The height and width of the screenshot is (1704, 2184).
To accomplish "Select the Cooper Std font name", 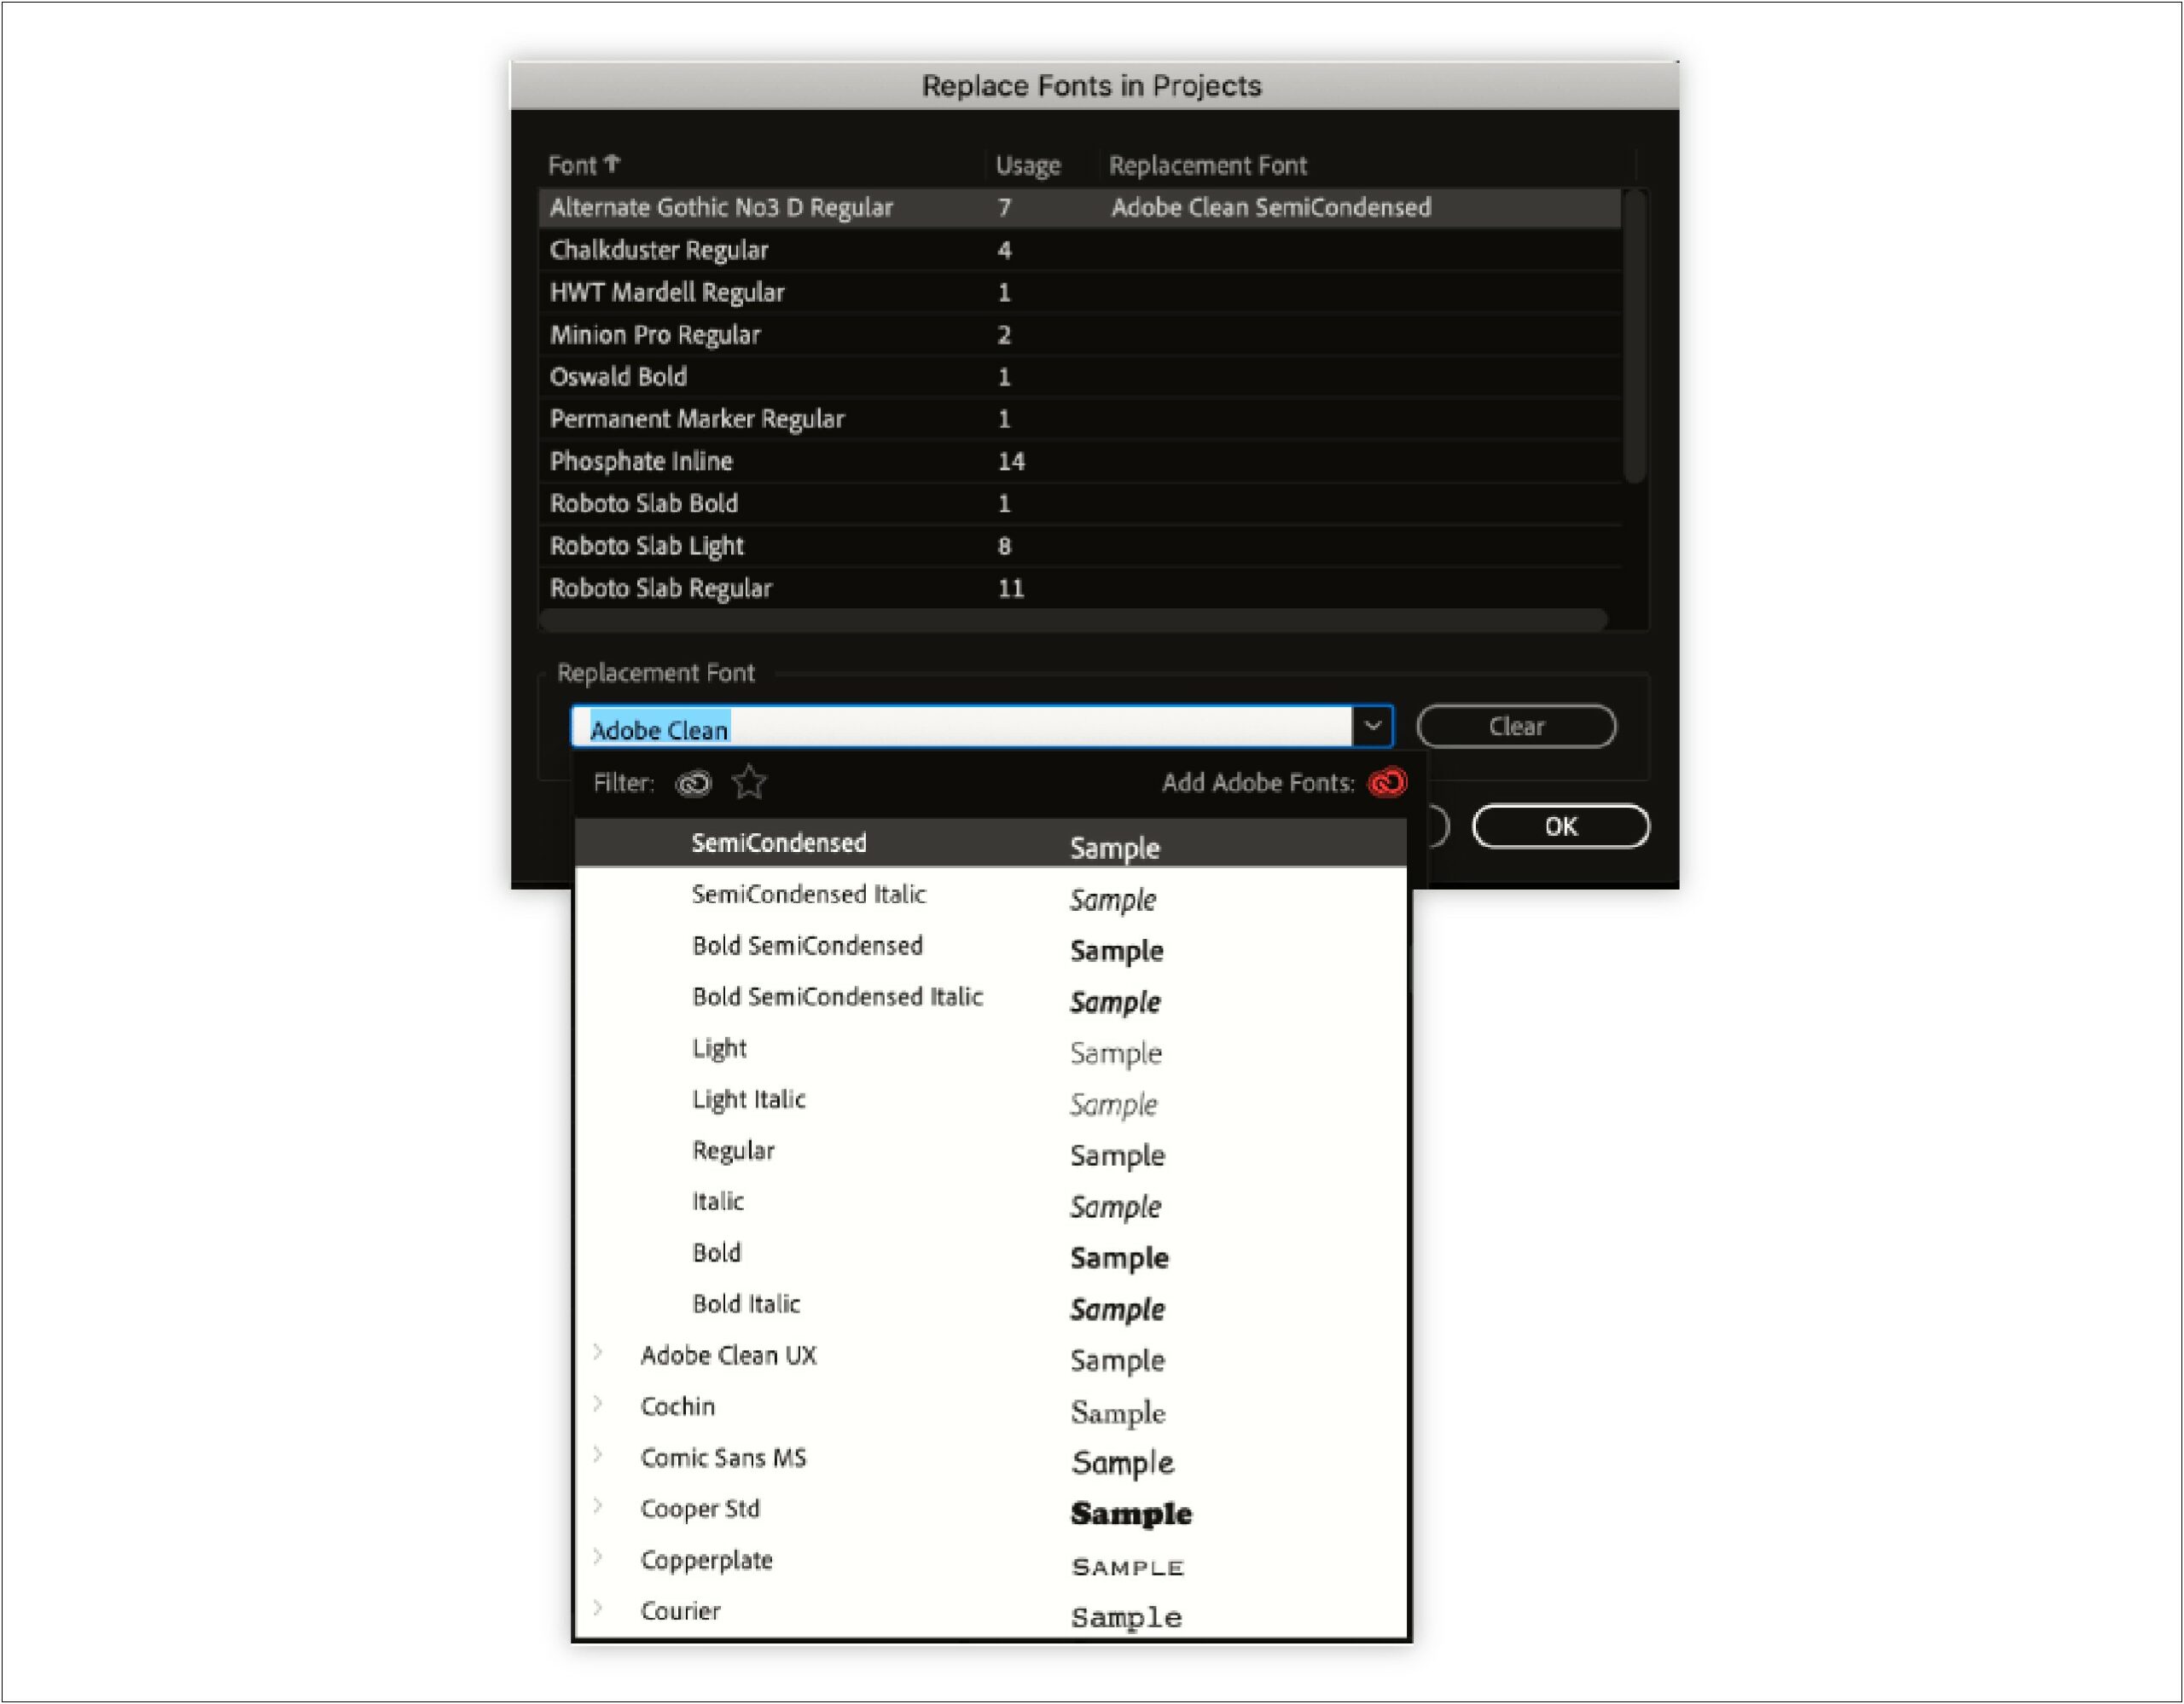I will [700, 1509].
